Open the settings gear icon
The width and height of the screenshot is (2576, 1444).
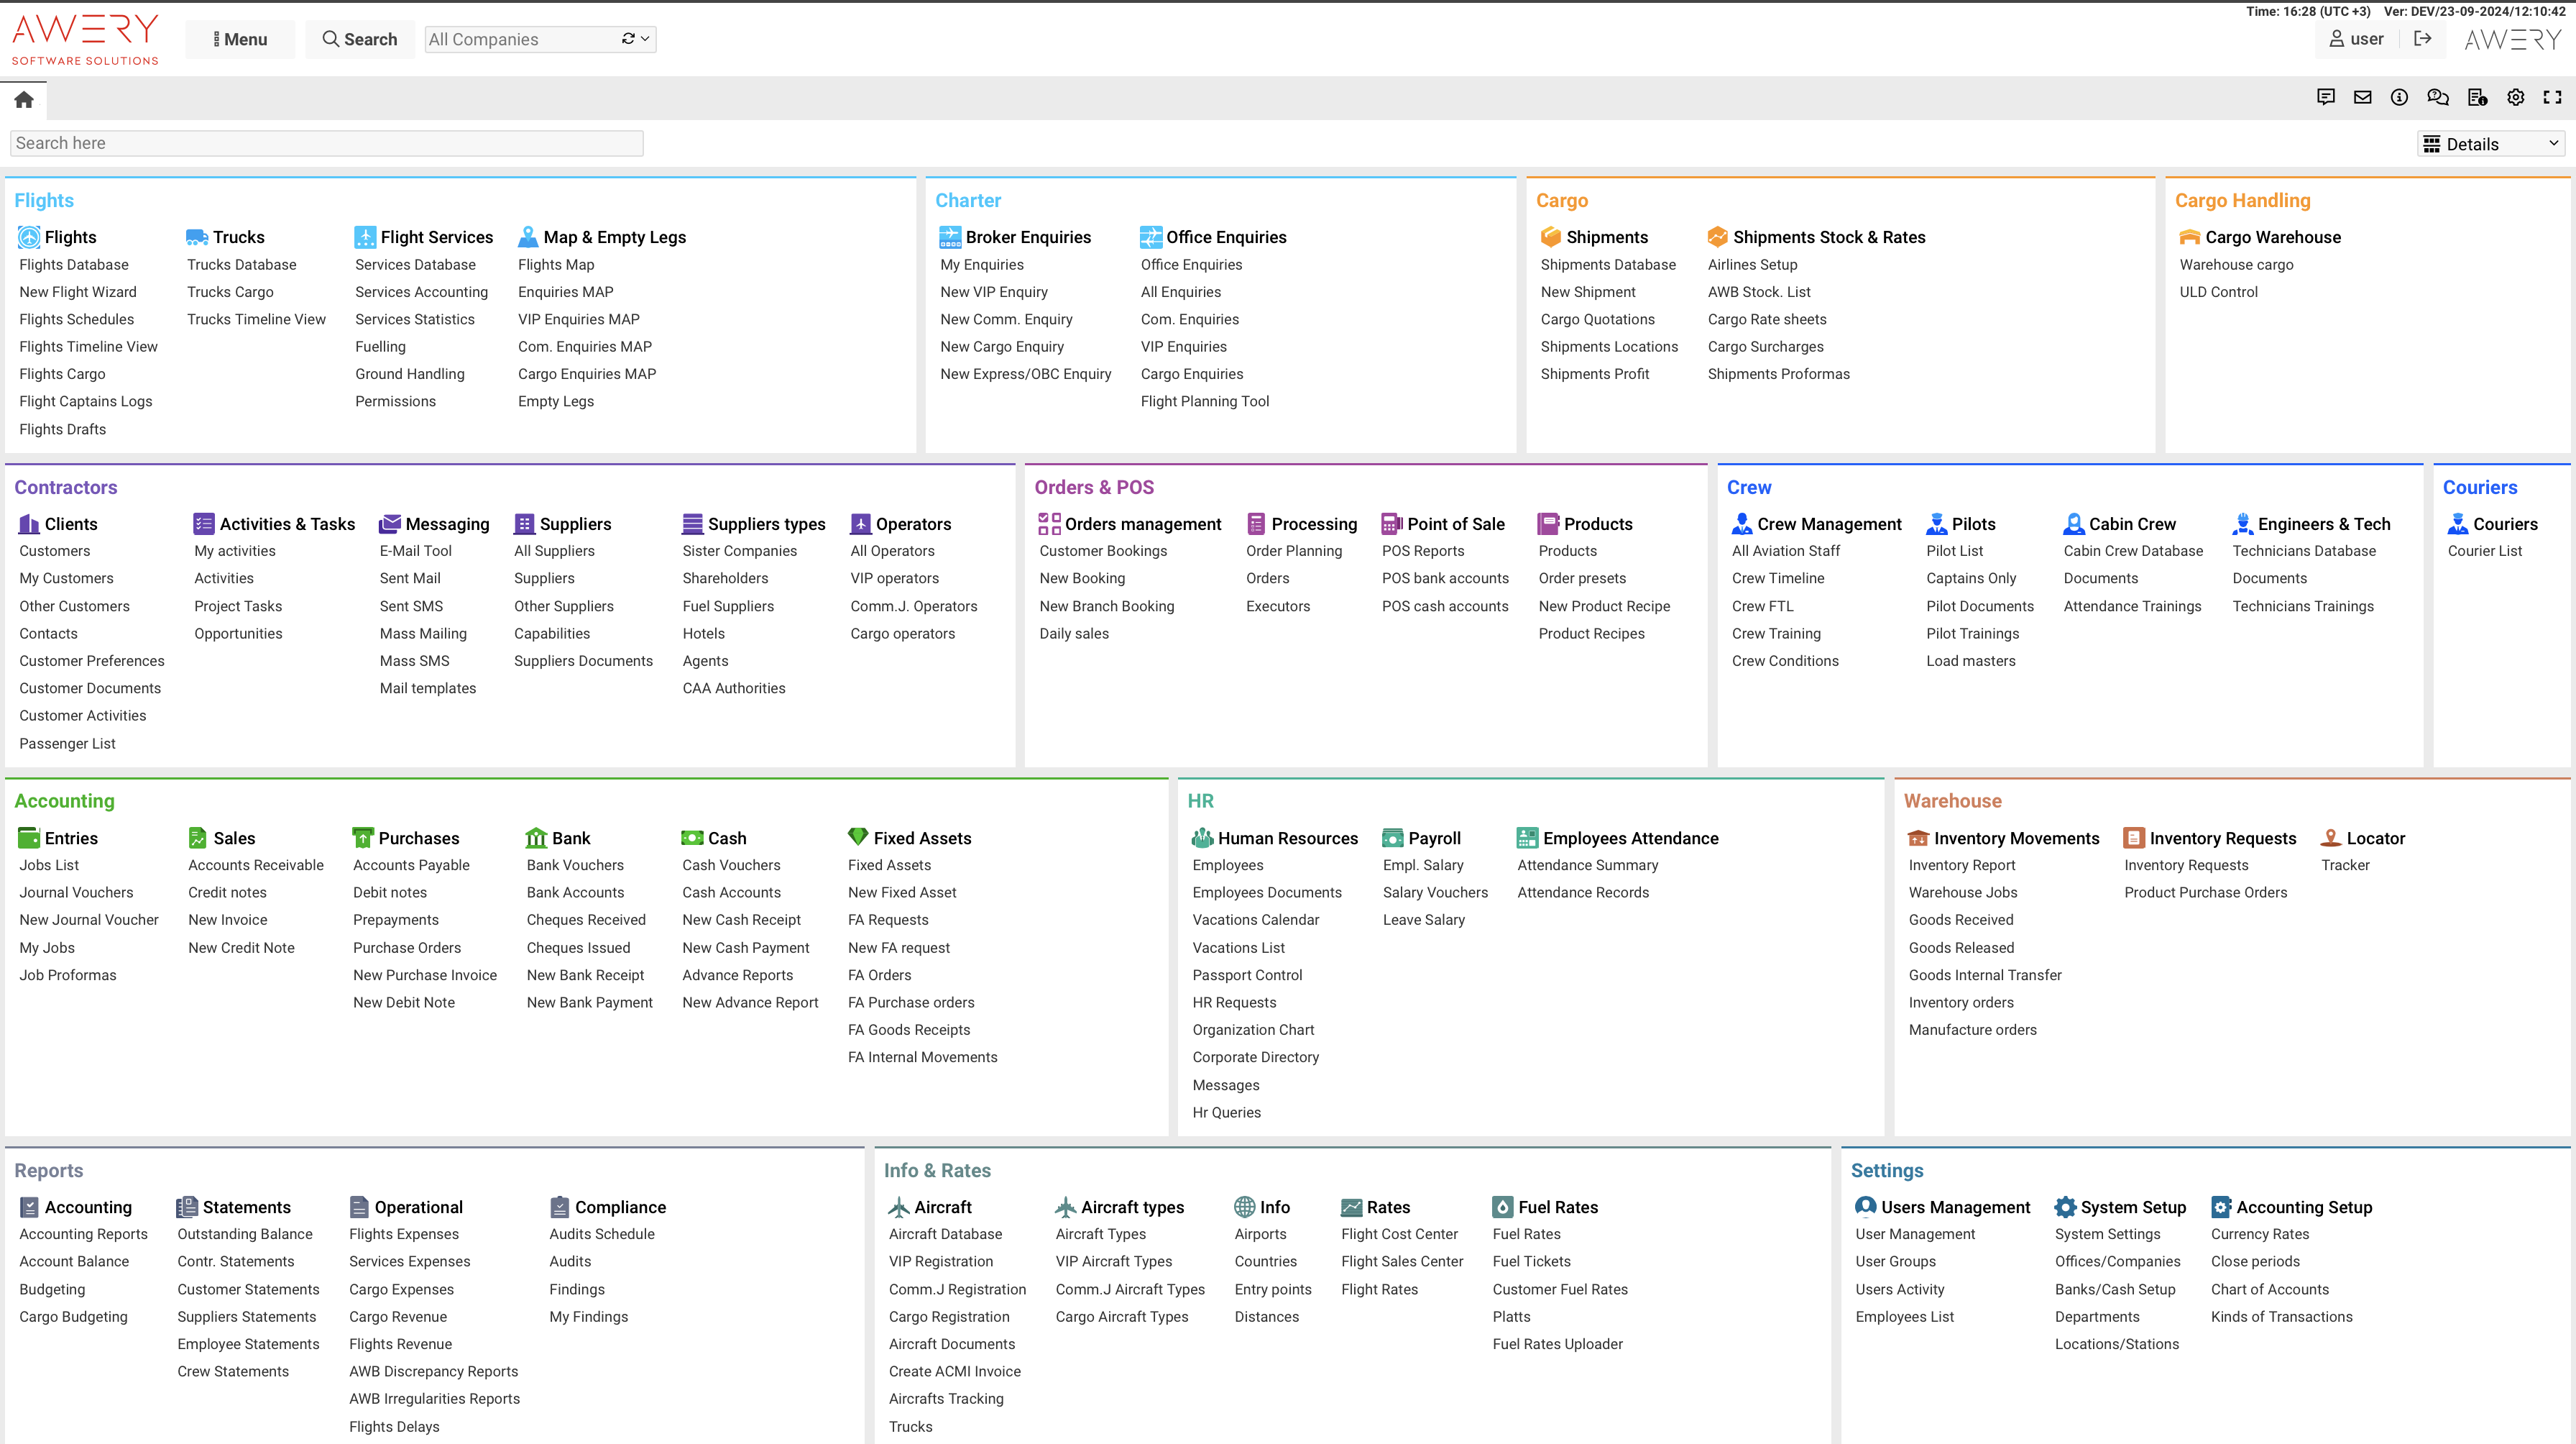tap(2515, 97)
